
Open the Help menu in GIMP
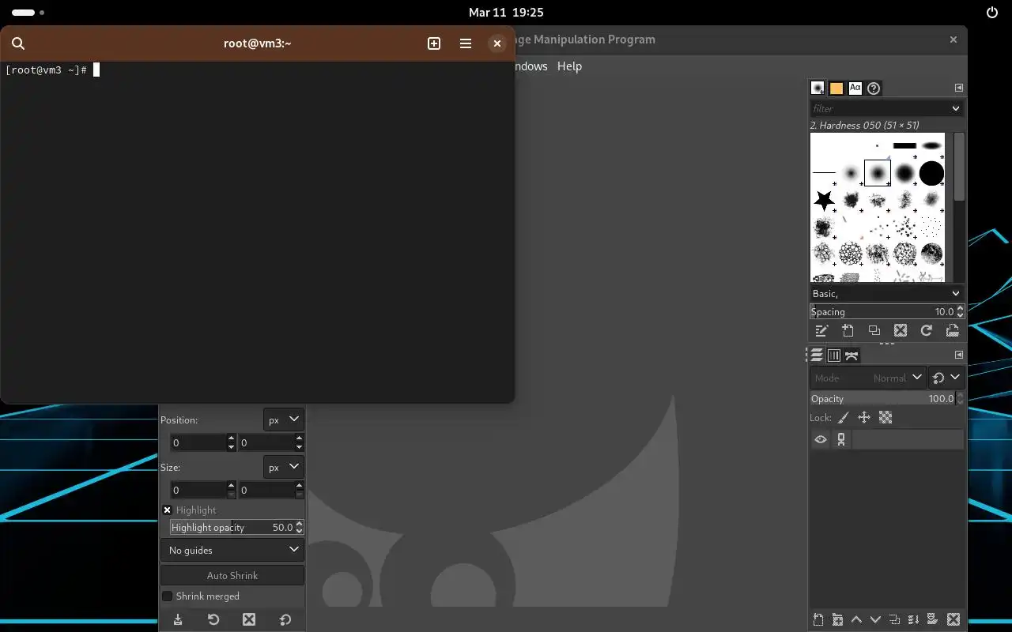click(x=569, y=66)
